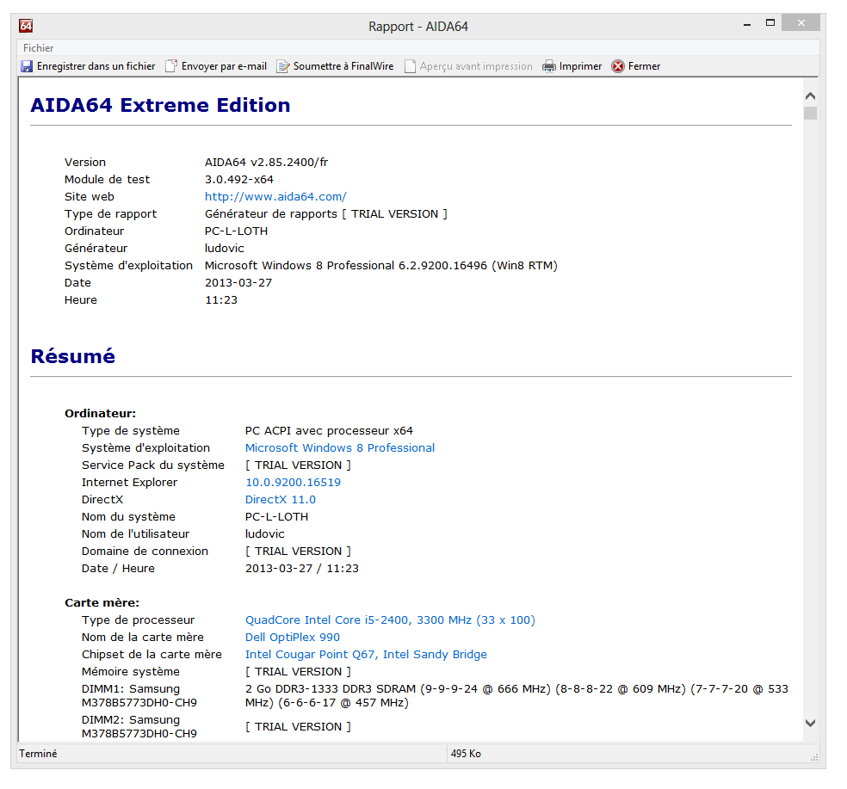
Task: Click the Rapport - AIDA64 title bar
Action: 418,27
